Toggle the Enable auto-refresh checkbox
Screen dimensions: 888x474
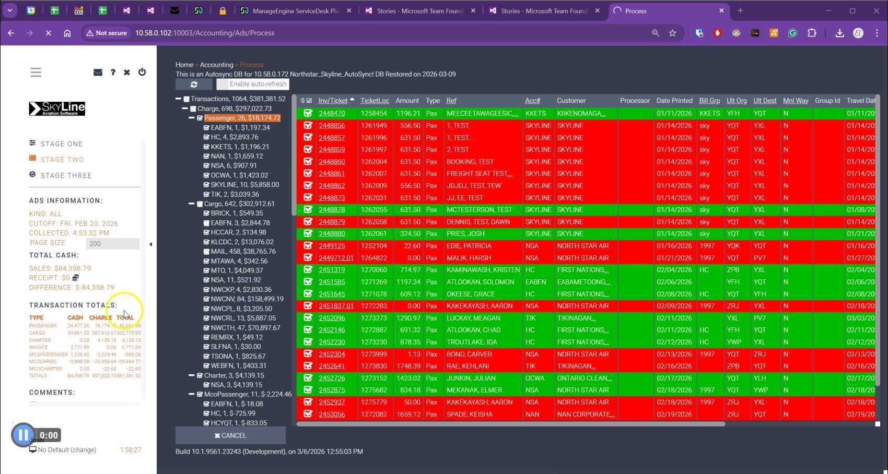point(223,84)
